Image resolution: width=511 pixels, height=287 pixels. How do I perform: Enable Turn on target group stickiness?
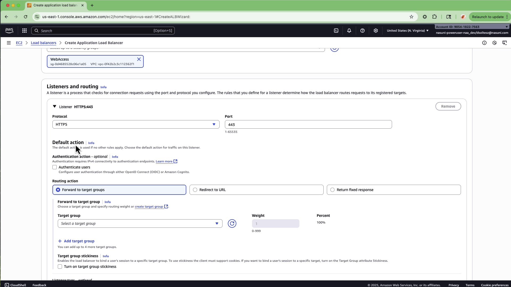click(x=60, y=267)
